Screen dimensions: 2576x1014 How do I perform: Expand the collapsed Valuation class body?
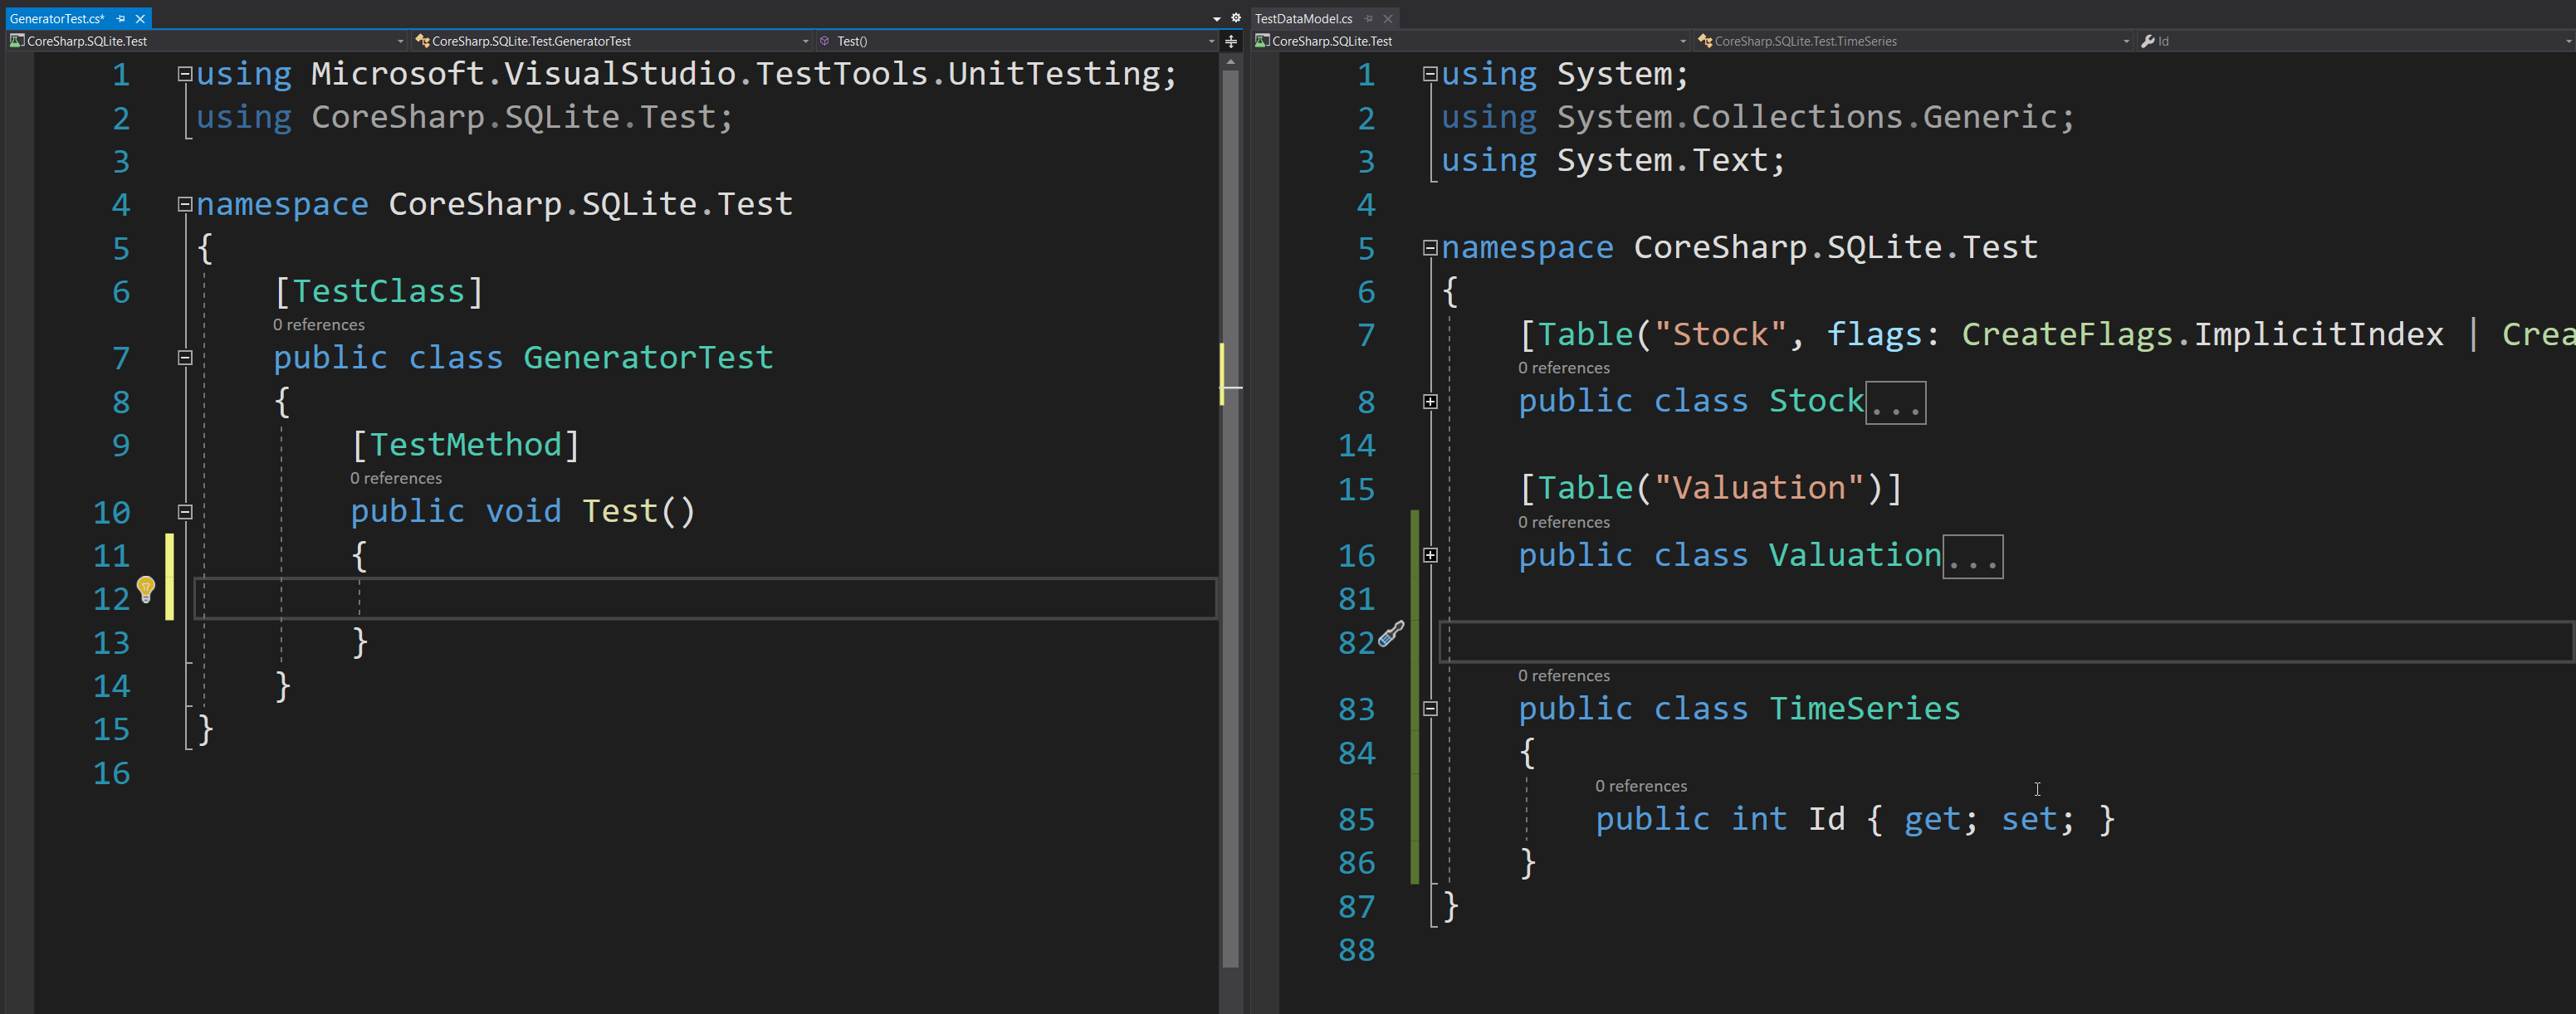(x=1430, y=556)
